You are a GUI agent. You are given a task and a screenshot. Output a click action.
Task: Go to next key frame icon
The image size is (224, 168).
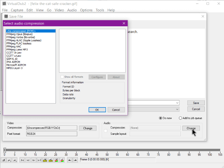coord(51,160)
